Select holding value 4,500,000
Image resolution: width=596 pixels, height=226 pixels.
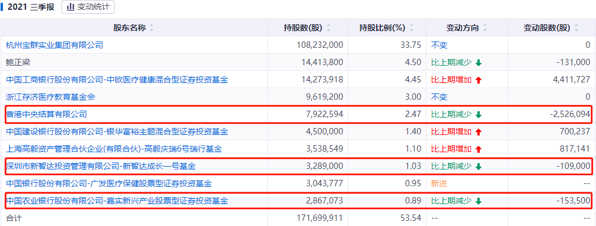point(324,132)
